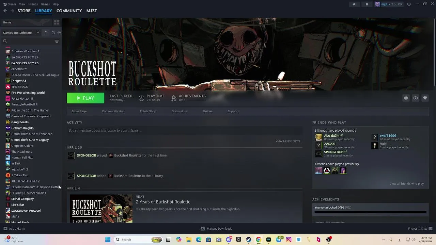436x245 pixels.
Task: Open the ACHIEVEMENTS 0/16 stat
Action: pyautogui.click(x=188, y=98)
